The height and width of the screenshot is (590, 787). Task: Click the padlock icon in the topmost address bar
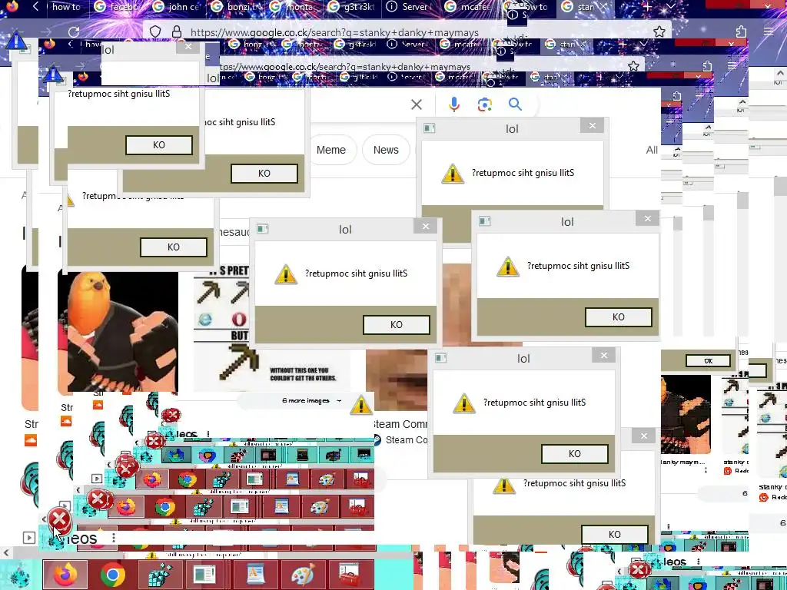pos(177,31)
